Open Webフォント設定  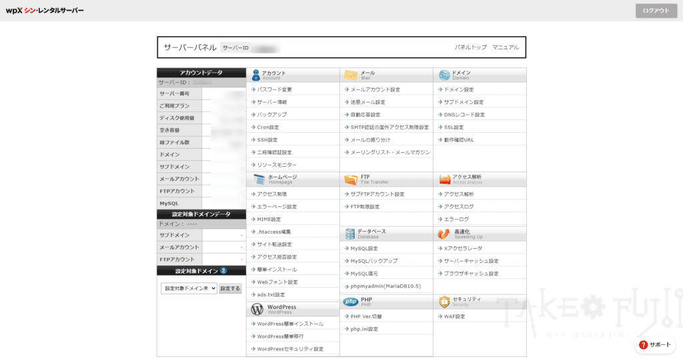pyautogui.click(x=277, y=282)
